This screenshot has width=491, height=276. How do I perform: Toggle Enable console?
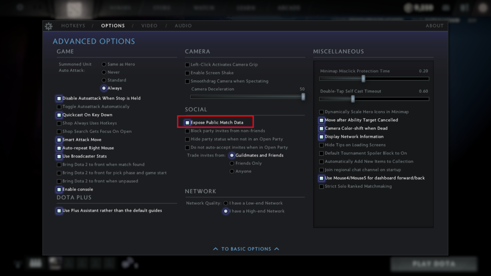point(58,189)
